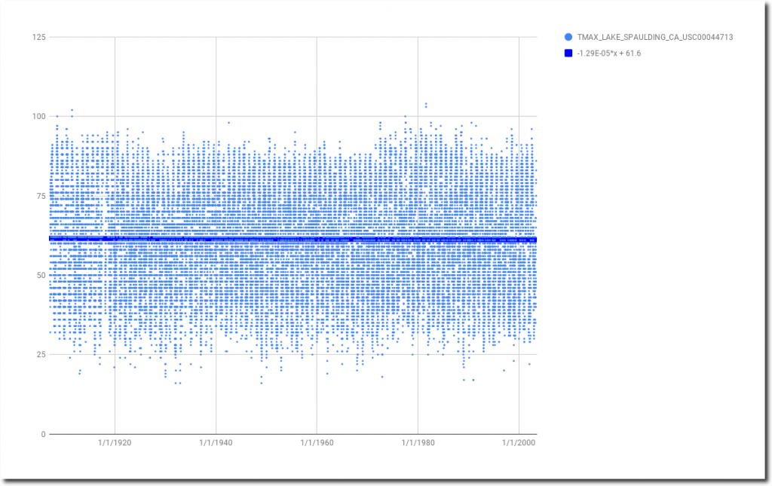Click the dark blue horizontal trendline
The image size is (772, 486).
[302, 240]
